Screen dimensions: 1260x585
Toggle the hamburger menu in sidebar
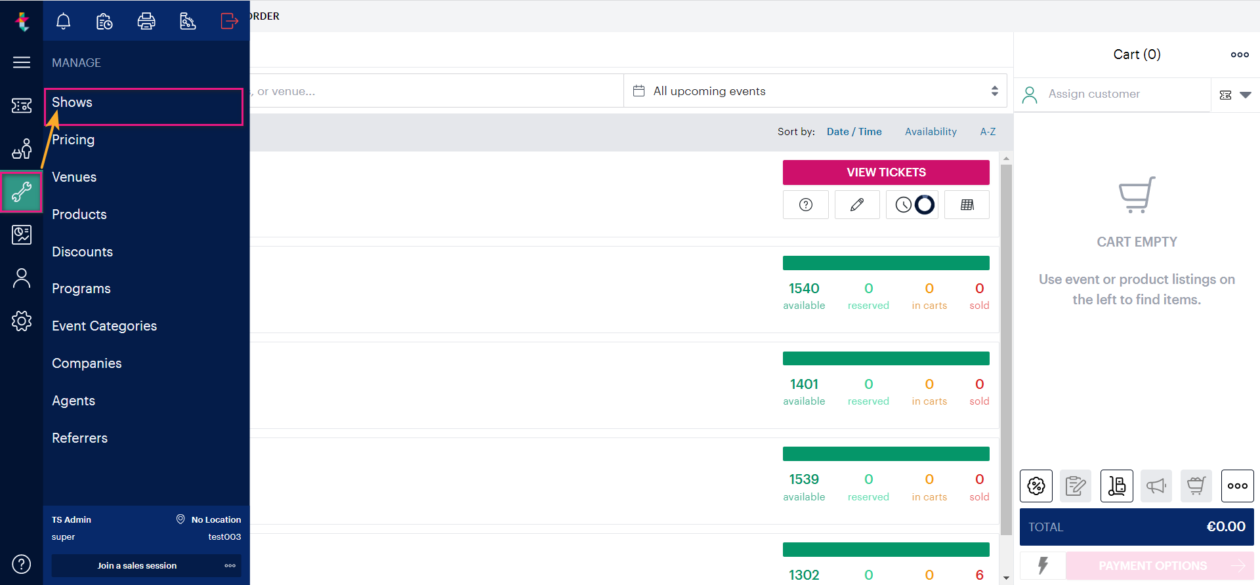click(x=22, y=62)
